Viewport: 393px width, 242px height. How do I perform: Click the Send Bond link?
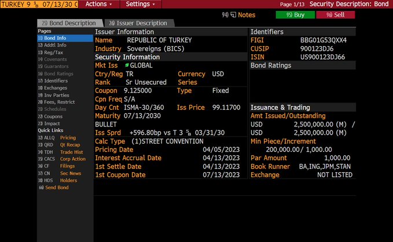[54, 188]
